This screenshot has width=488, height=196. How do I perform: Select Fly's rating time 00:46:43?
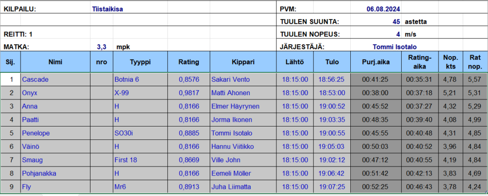[x=419, y=187]
